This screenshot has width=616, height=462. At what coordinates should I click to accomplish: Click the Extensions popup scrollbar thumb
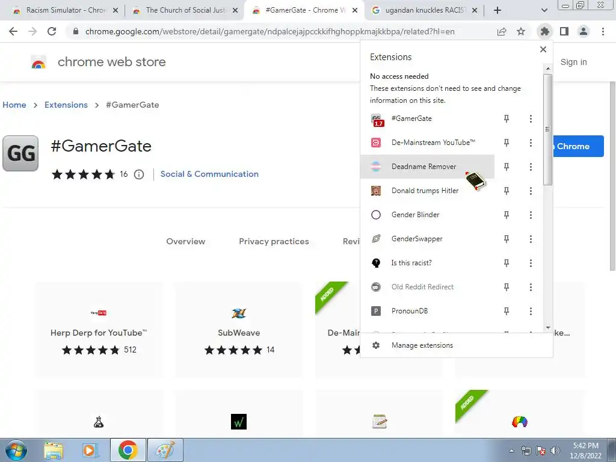point(547,130)
